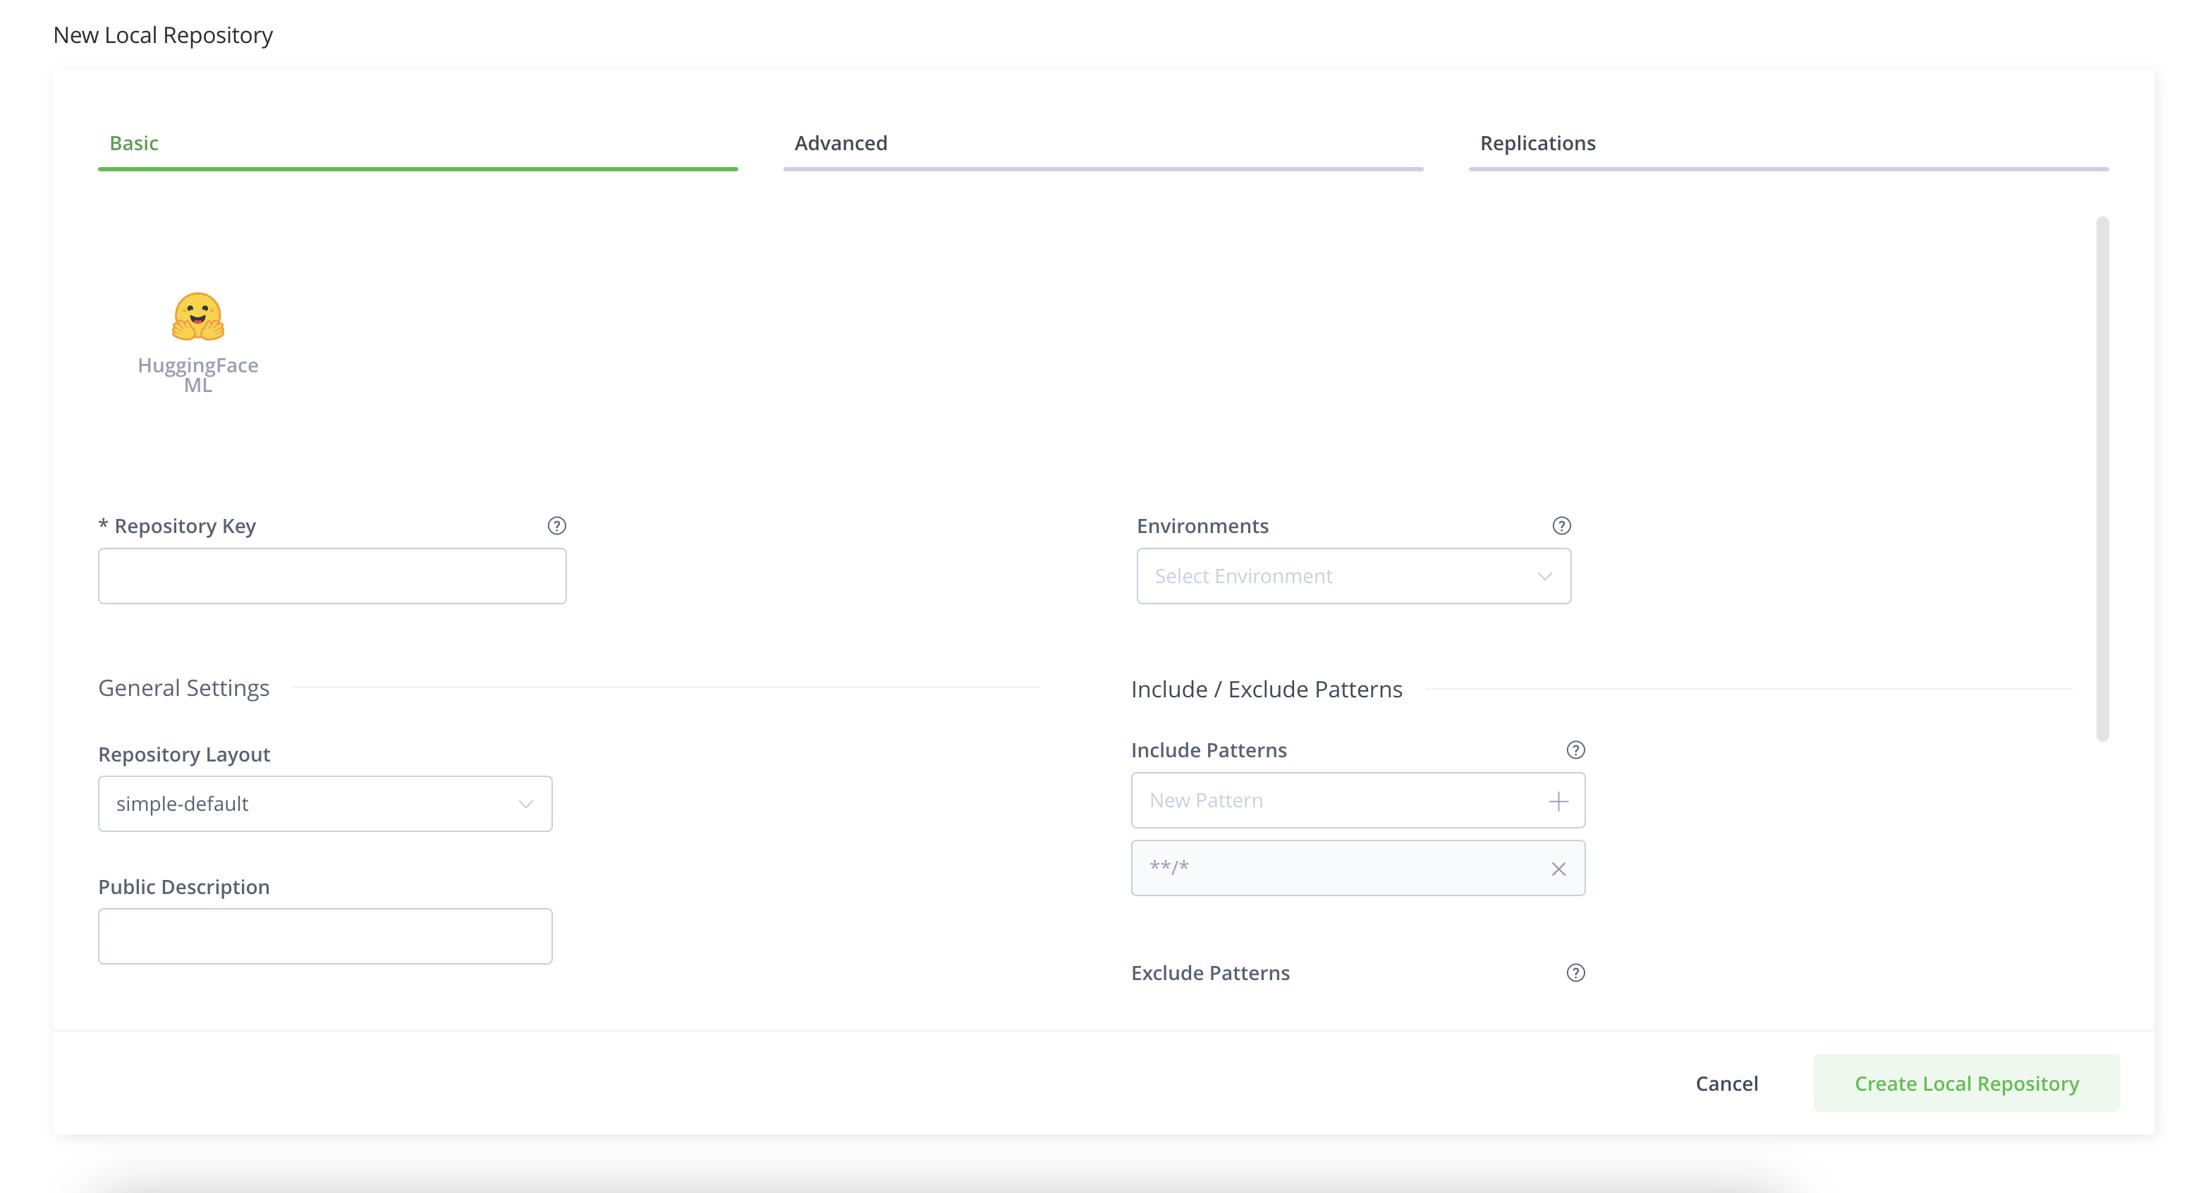Focus the Repository Key input field
The image size is (2203, 1193).
[332, 576]
